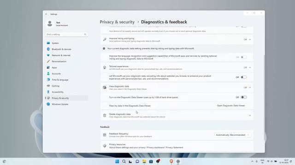Click the weather widget icon at taskbar left
The height and width of the screenshot is (165, 295).
(4, 161)
